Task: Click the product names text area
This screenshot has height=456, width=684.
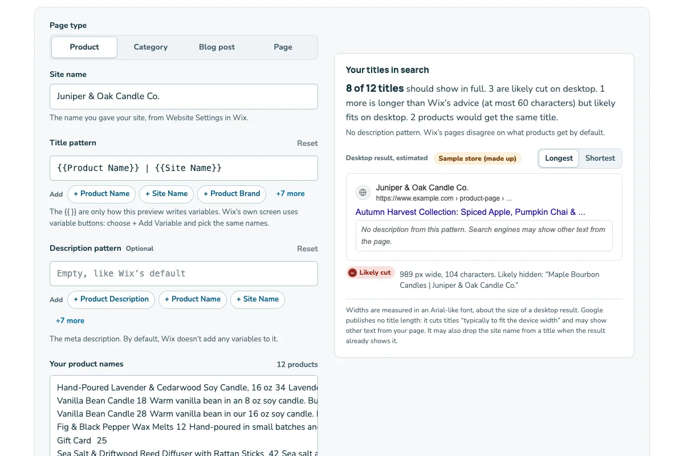Action: pos(184,416)
